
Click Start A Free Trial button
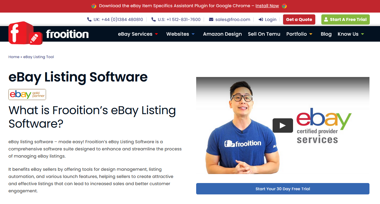coord(345,19)
